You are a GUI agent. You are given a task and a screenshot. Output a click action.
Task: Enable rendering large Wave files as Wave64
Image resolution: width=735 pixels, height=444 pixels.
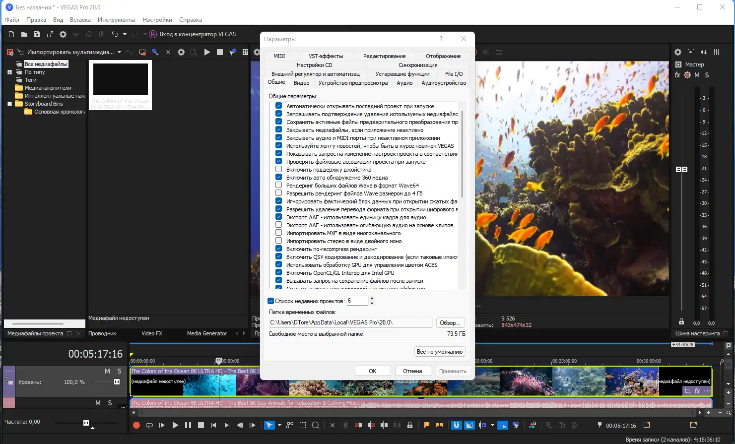(279, 186)
